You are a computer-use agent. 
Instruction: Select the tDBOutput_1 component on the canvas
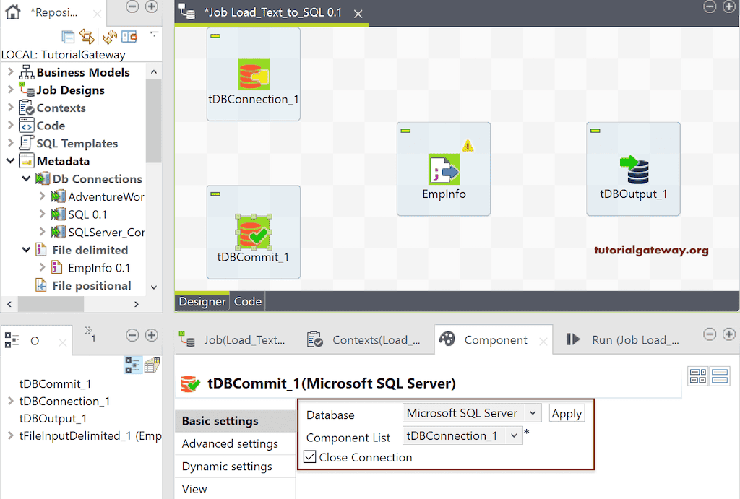point(633,168)
